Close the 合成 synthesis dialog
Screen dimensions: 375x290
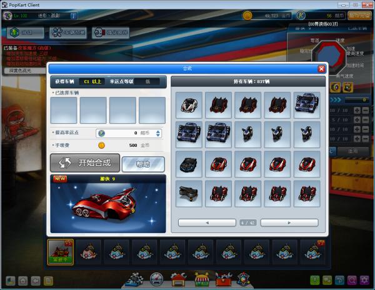pos(321,69)
